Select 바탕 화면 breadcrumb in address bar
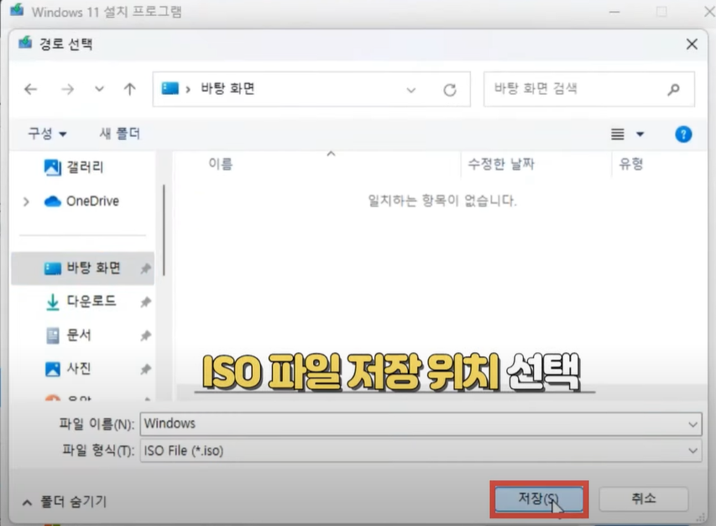Viewport: 716px width, 526px height. pos(227,88)
